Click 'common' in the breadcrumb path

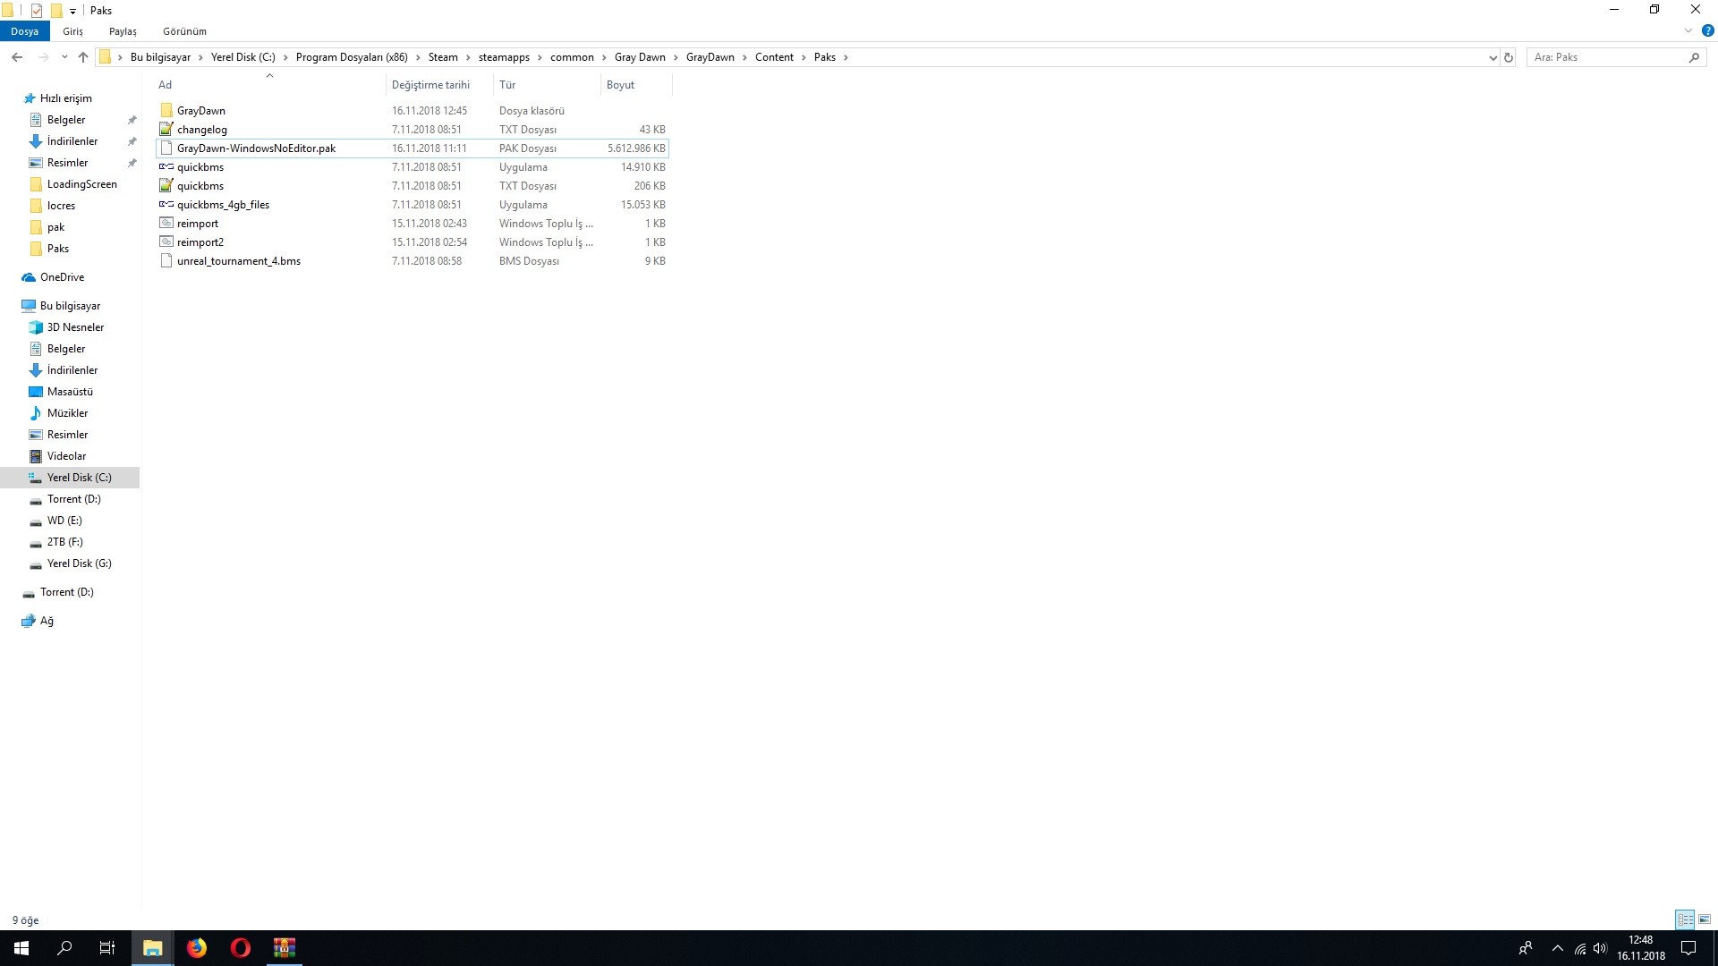[x=572, y=57]
